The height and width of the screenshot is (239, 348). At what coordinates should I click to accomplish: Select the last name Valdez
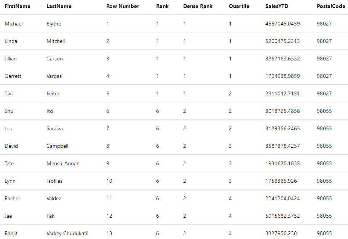54,199
